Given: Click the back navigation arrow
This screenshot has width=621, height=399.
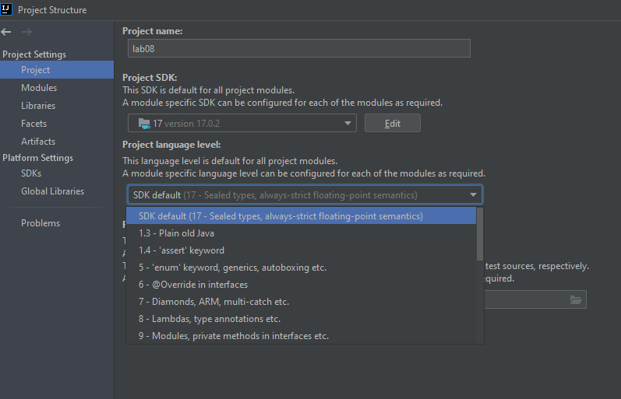Looking at the screenshot, I should pos(7,32).
